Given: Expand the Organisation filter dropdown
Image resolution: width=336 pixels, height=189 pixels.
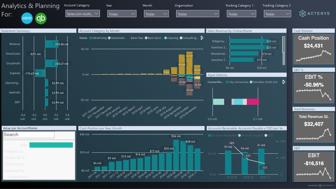Looking at the screenshot, I should tap(197, 14).
